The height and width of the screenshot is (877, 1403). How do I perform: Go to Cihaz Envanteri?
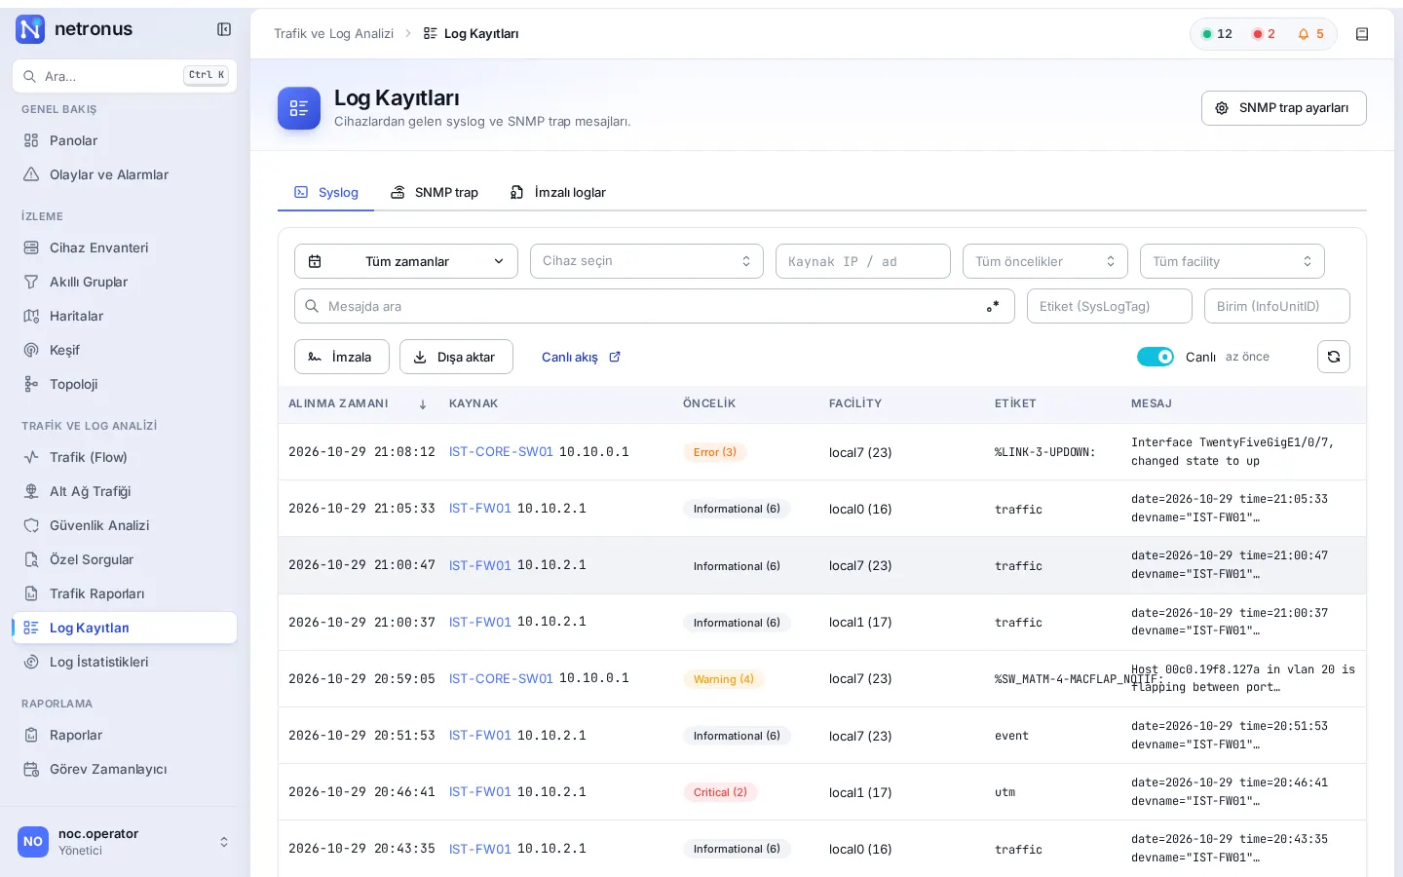tap(125, 248)
